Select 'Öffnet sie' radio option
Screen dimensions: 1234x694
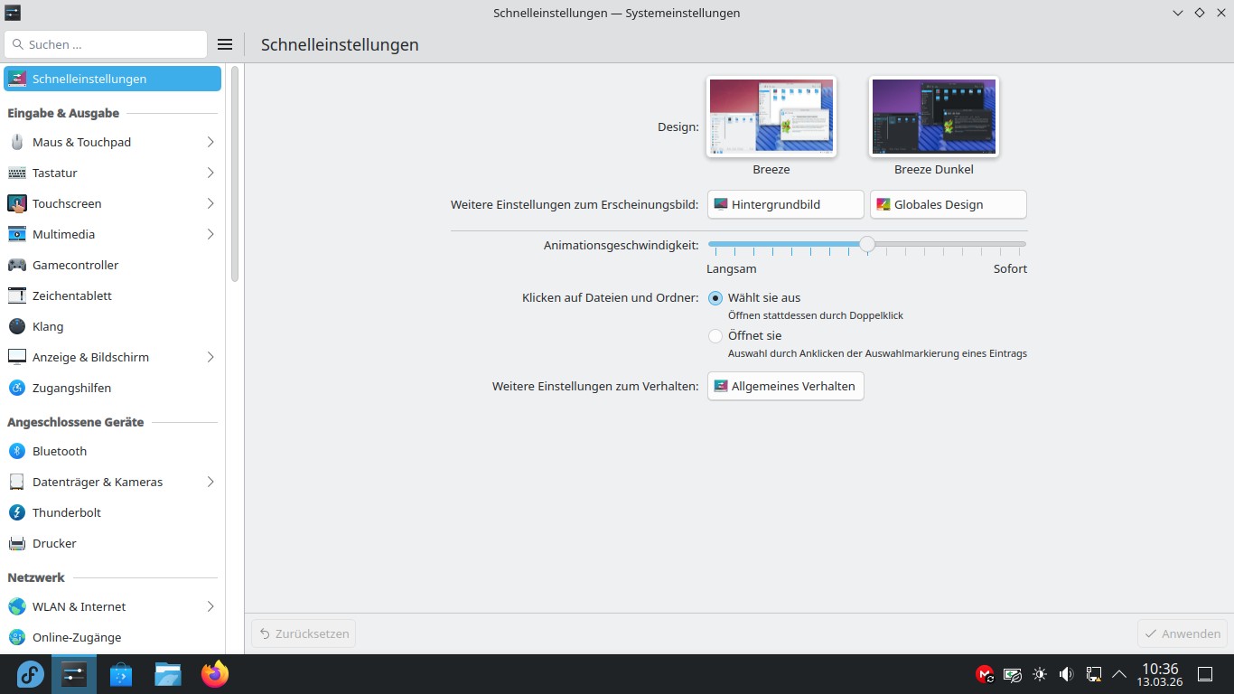[715, 335]
